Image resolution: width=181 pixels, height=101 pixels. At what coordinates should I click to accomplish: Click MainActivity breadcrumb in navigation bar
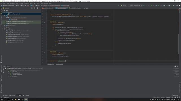click(65, 6)
